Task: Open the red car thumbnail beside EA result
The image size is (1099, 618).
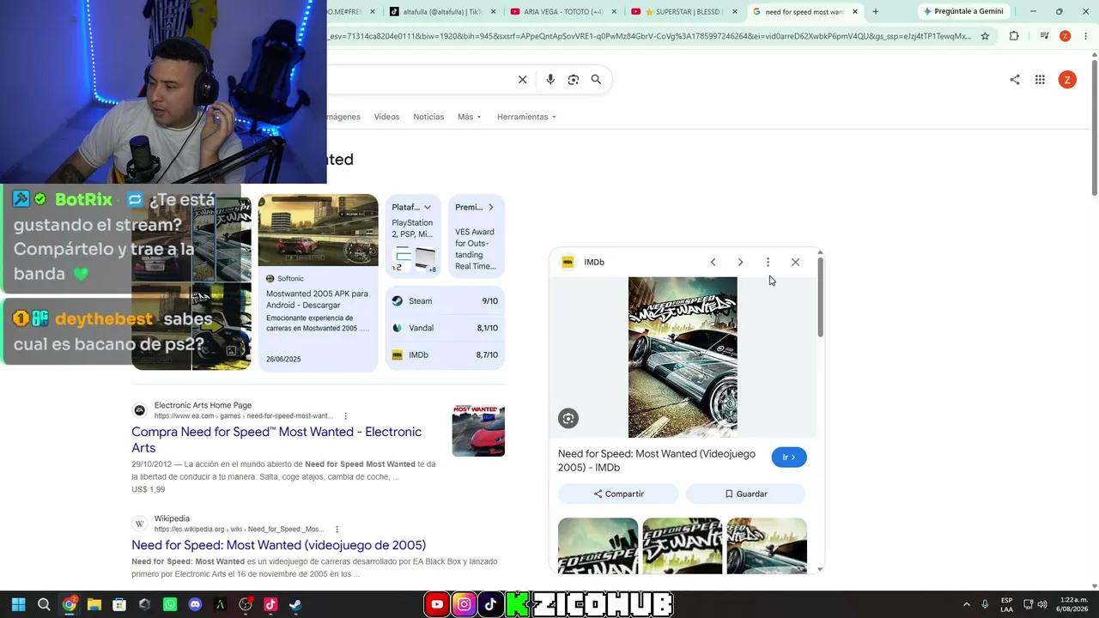Action: pos(478,430)
